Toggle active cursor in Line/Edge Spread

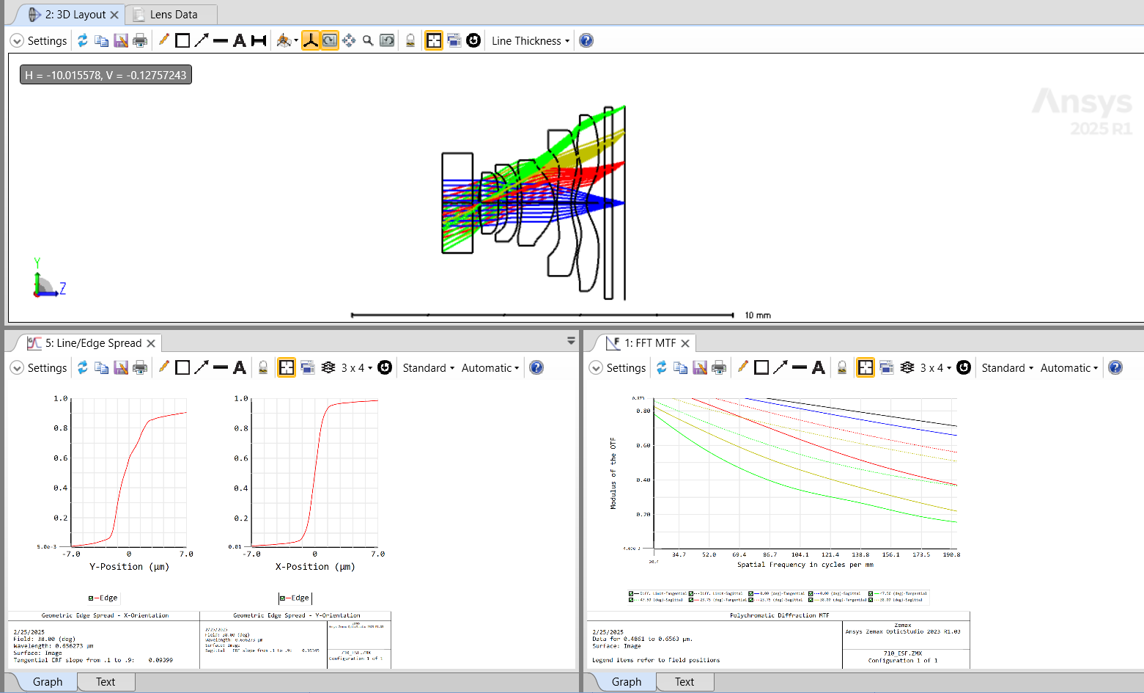287,367
